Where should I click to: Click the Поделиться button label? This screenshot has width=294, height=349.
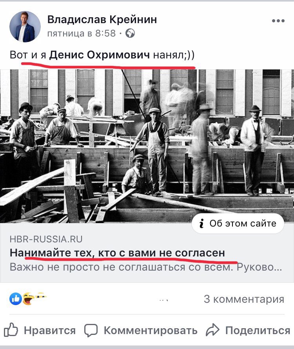[258, 331]
